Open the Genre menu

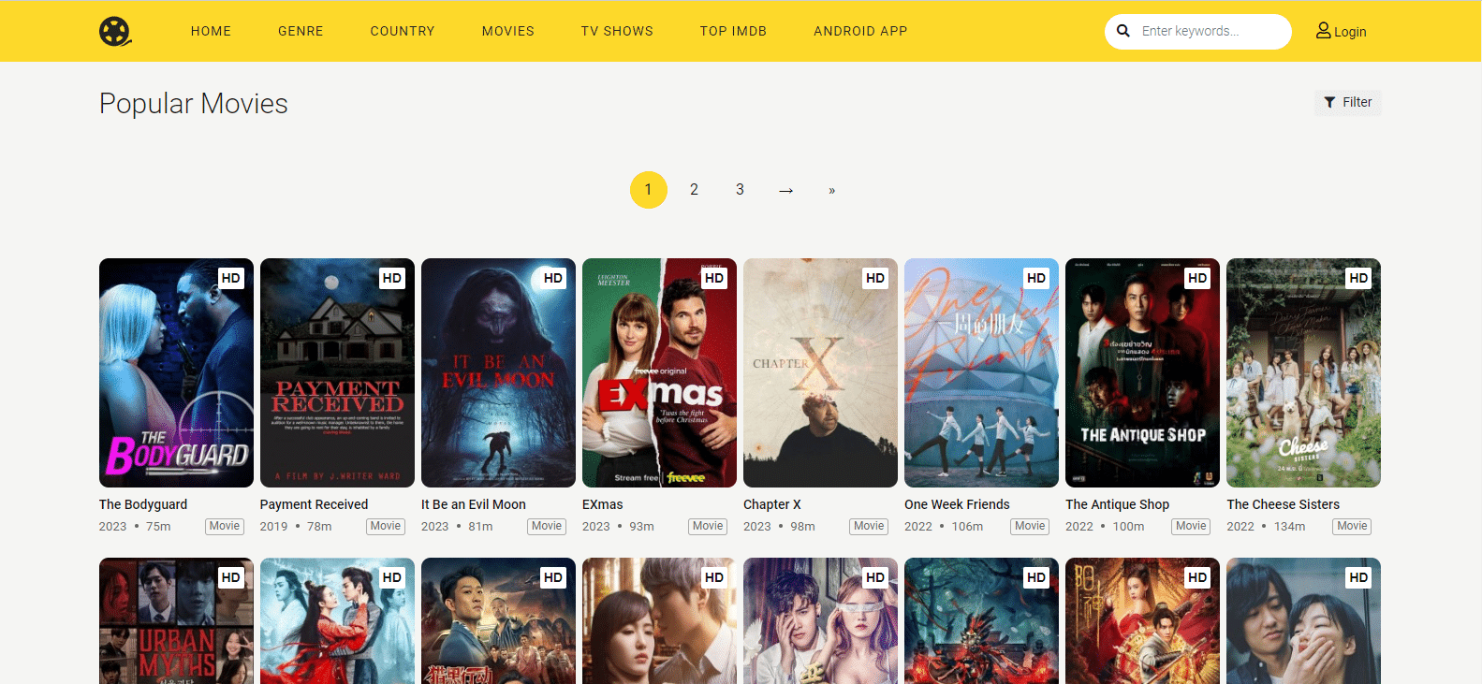[301, 31]
